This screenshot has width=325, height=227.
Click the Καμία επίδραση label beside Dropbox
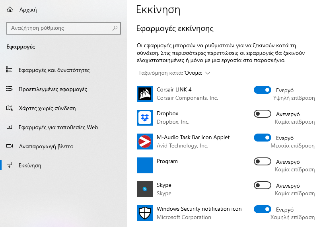(295, 122)
